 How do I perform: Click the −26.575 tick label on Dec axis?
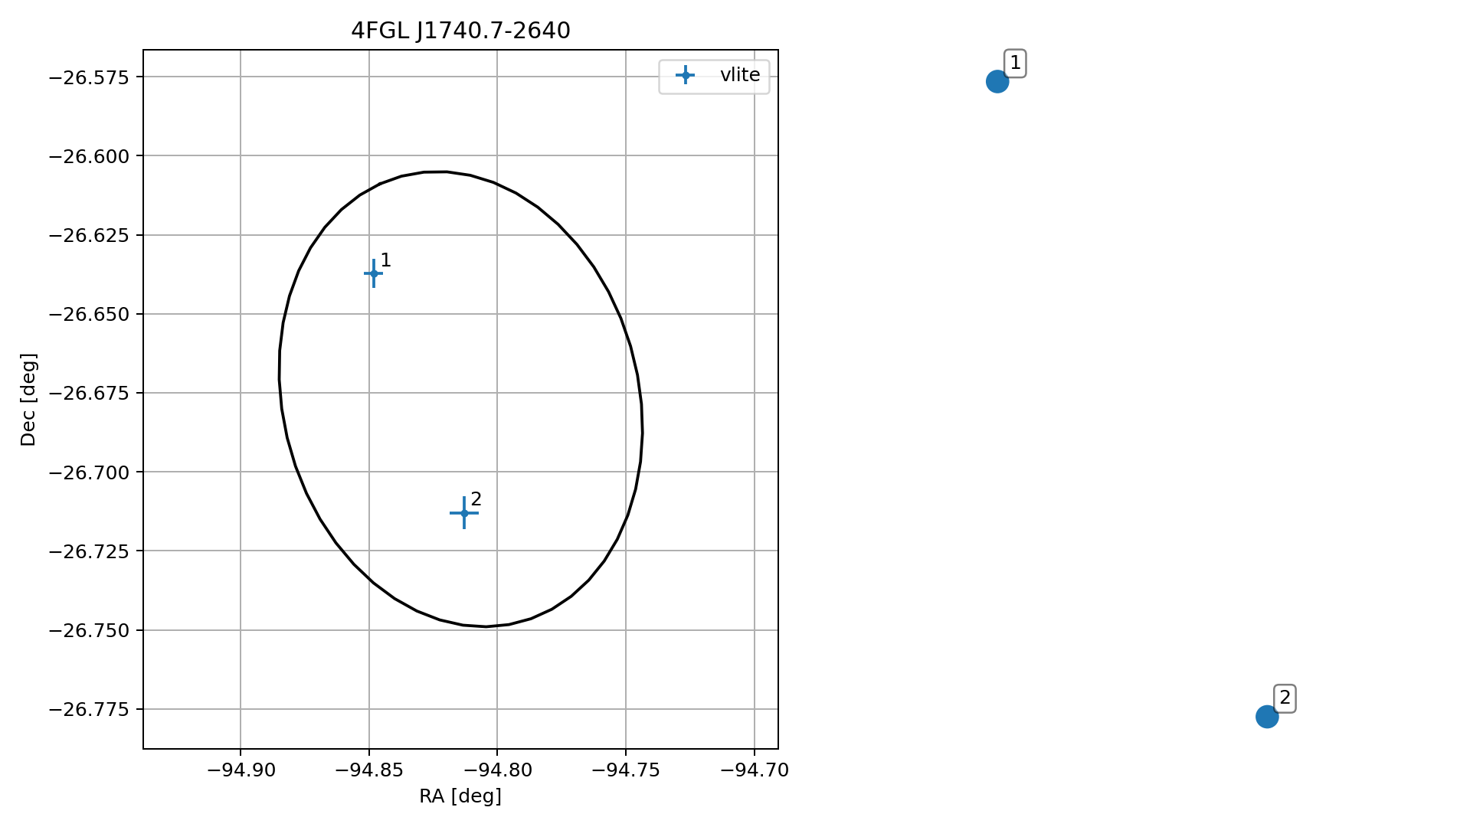tap(90, 77)
